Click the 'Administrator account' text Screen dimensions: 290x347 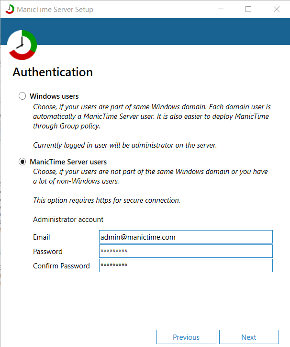68,220
